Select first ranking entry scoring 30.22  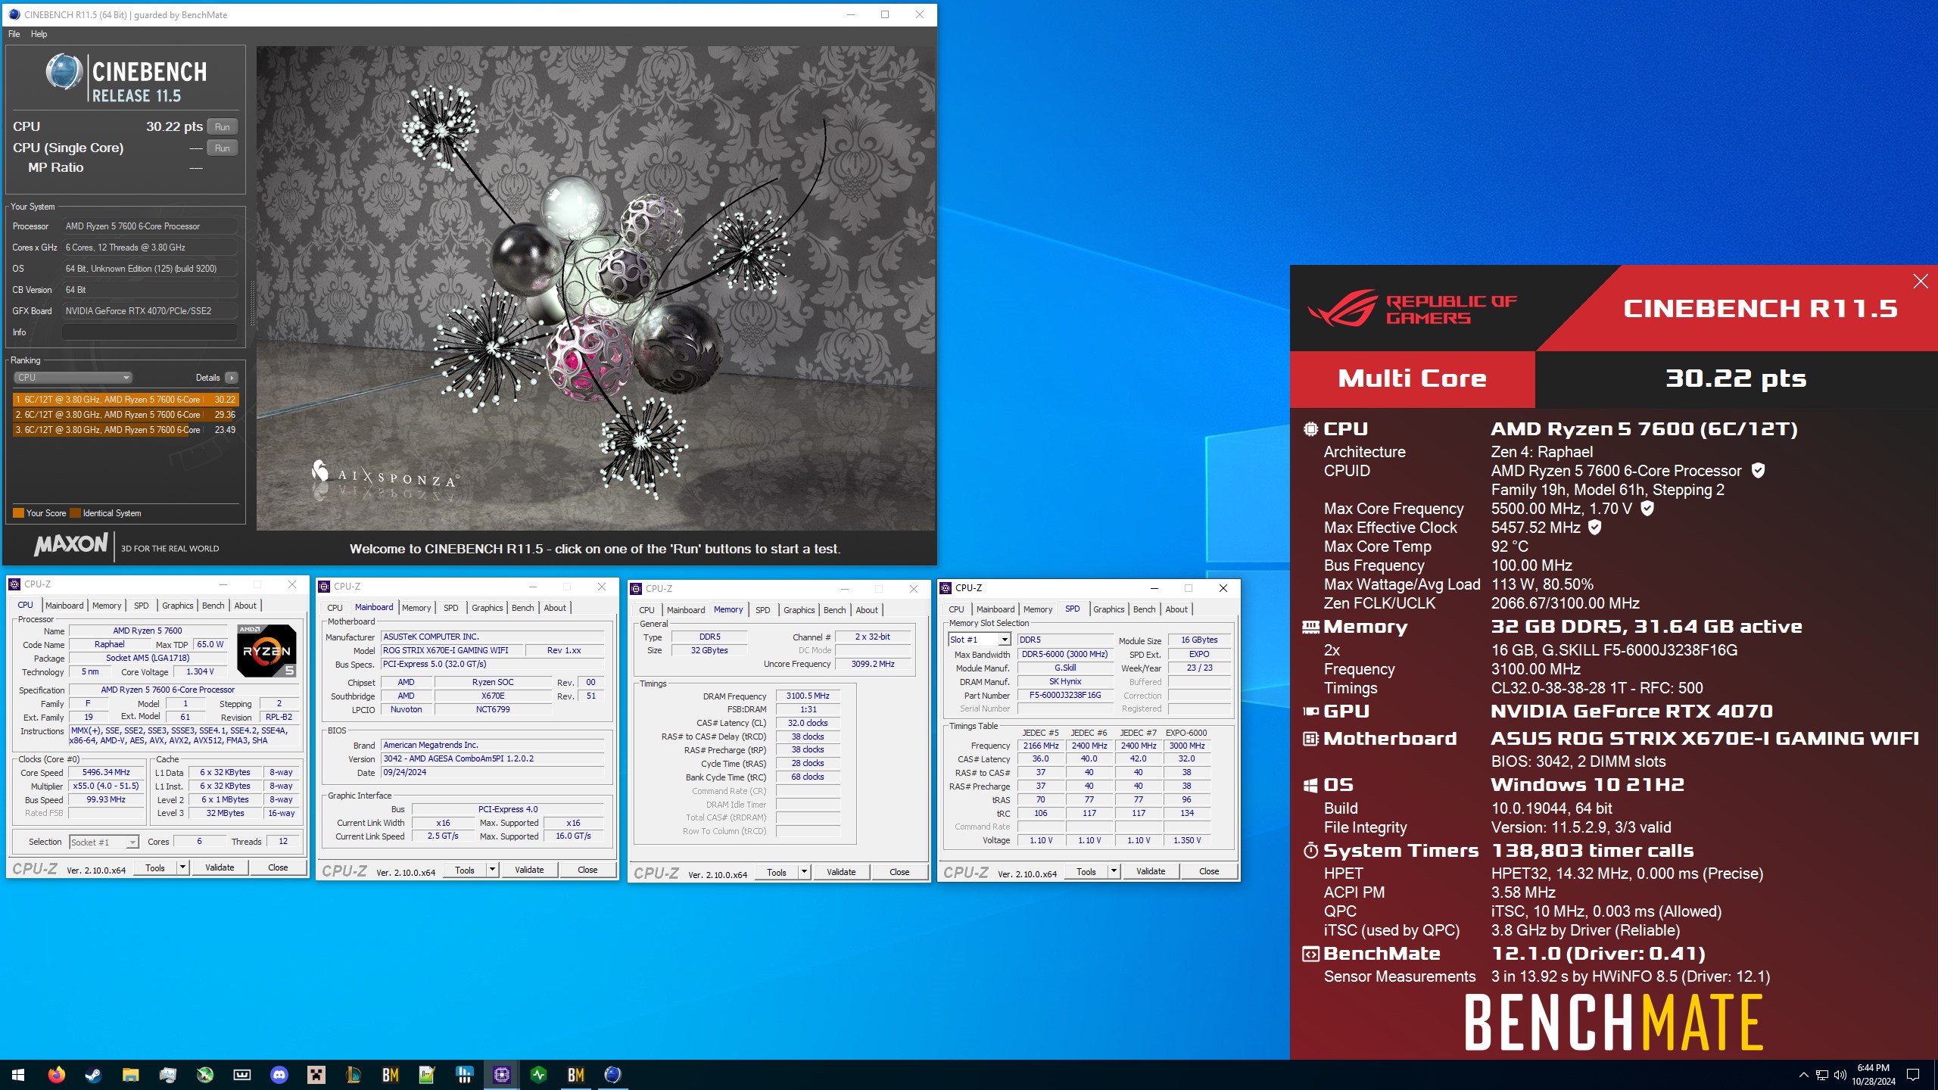coord(126,400)
